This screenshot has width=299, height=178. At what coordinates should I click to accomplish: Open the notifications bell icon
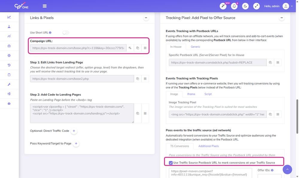[x=234, y=6]
